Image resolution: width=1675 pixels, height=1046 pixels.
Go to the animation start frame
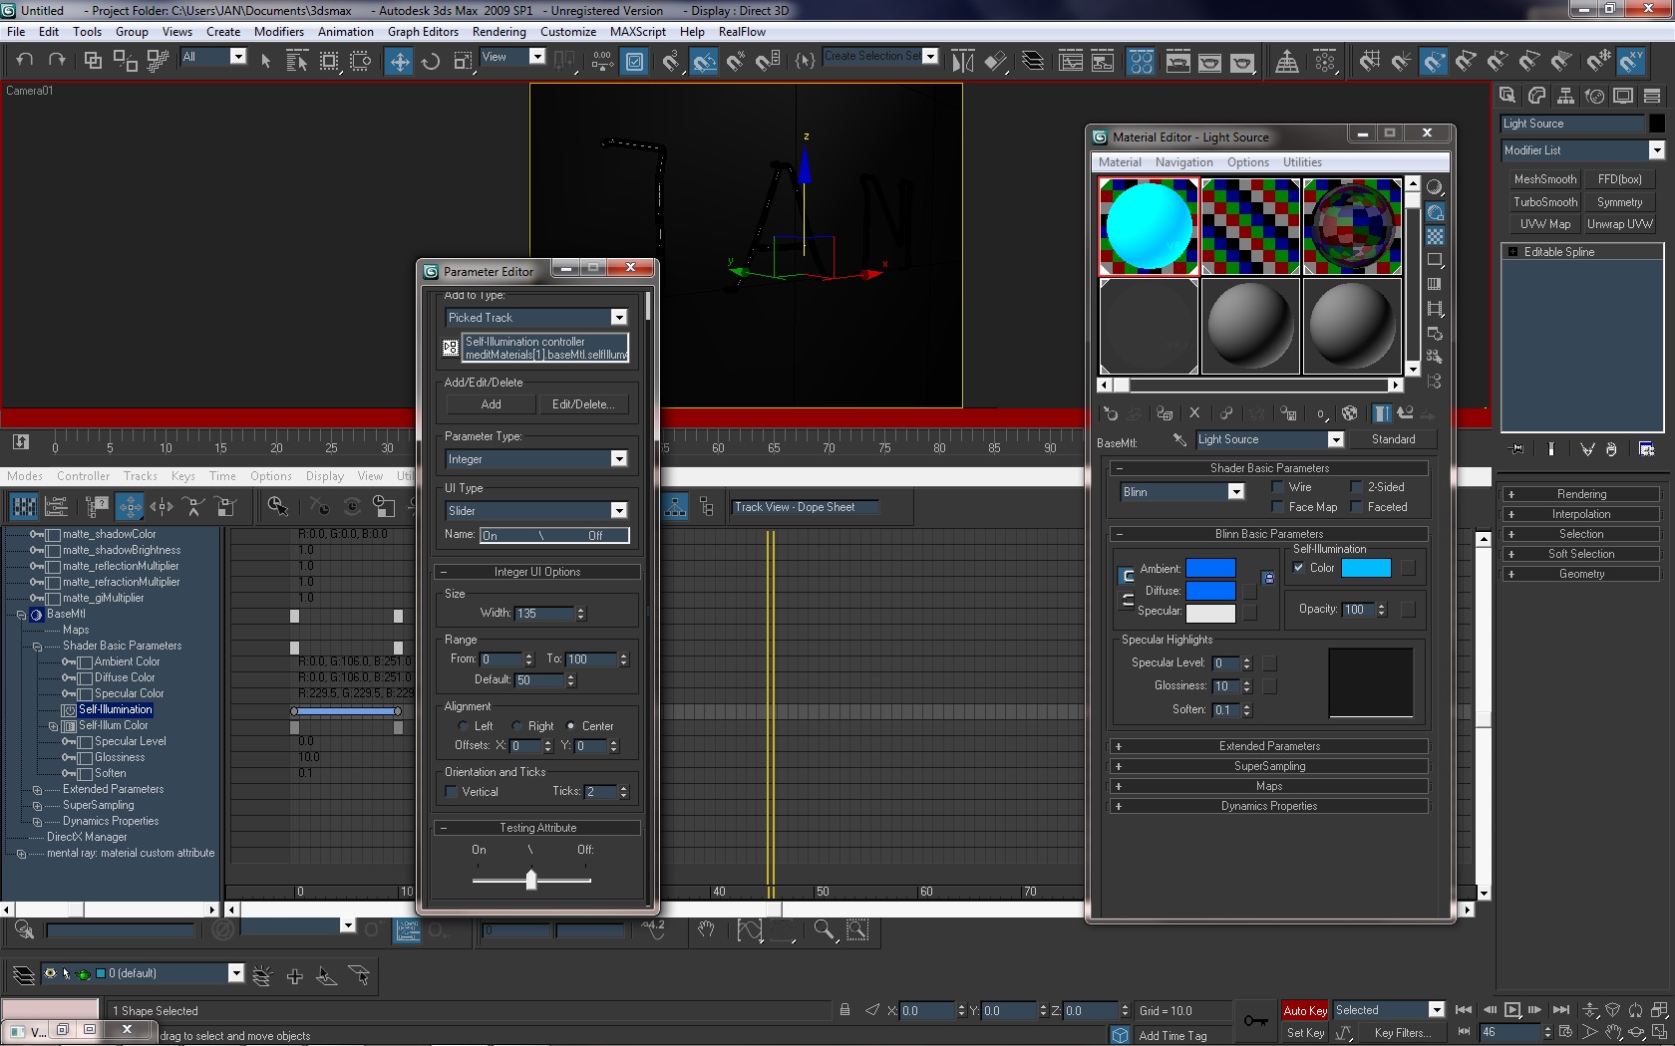tap(1464, 1010)
